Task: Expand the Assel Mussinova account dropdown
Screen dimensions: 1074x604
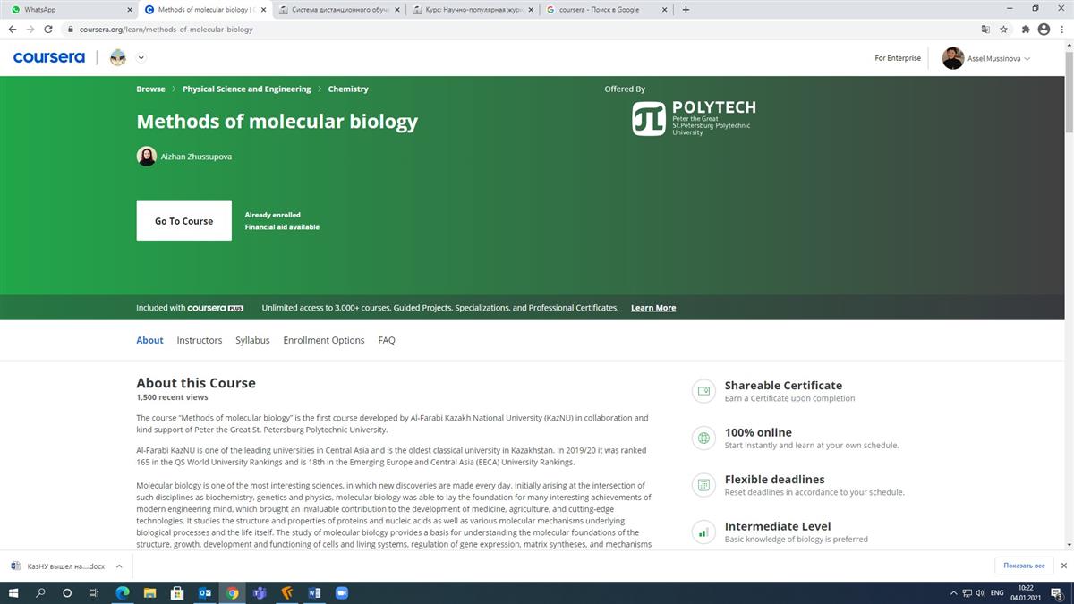Action: pos(1027,58)
